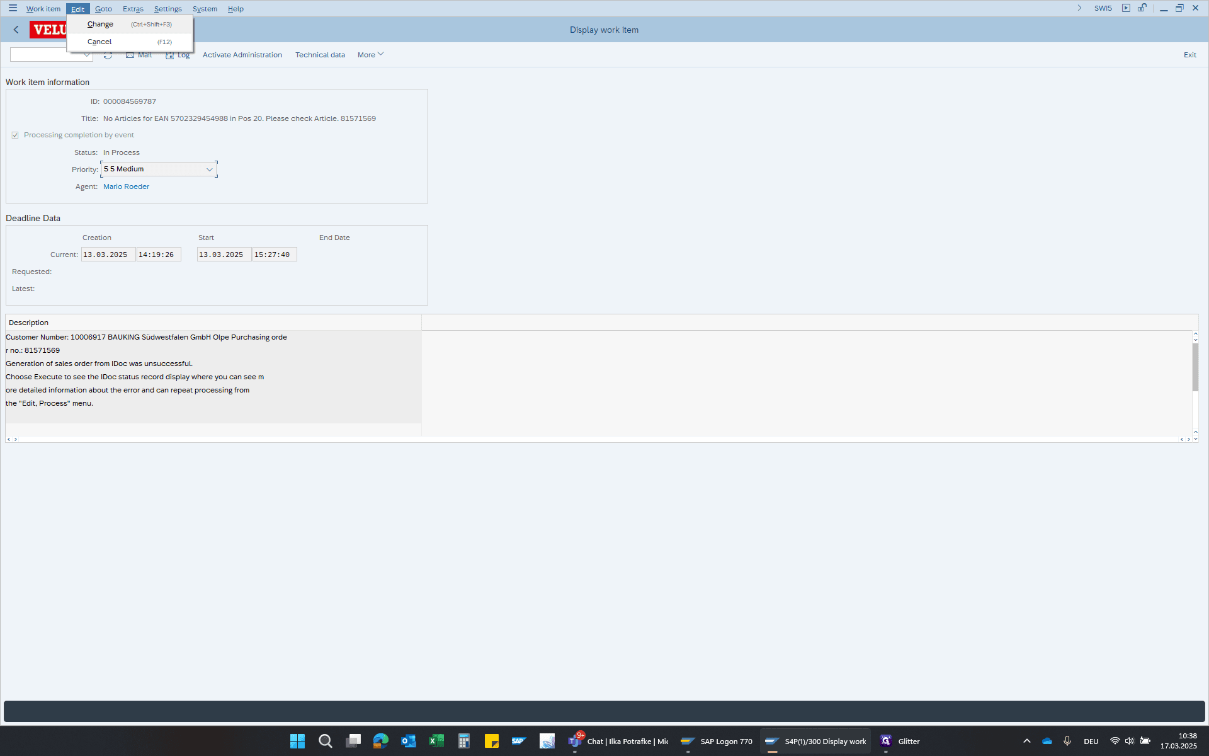1209x756 pixels.
Task: Open the sticky notes taskbar icon
Action: point(492,741)
